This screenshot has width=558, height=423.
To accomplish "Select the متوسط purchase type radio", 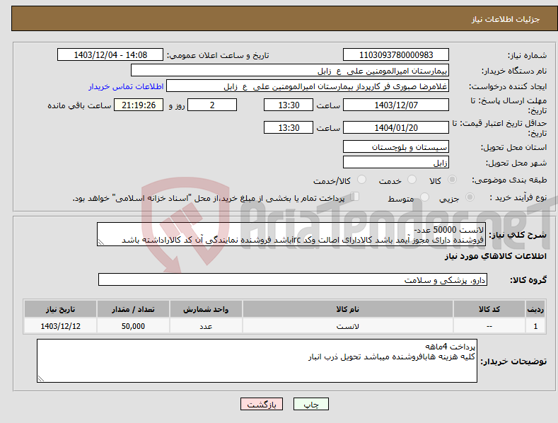I will tap(424, 197).
